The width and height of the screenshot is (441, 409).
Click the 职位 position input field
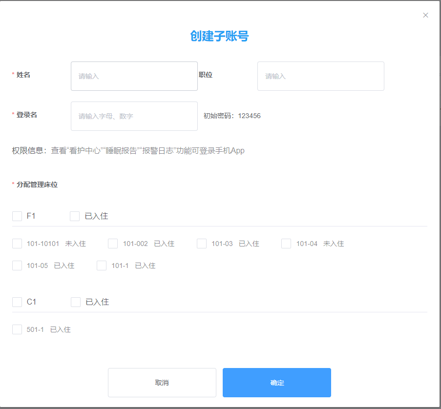pyautogui.click(x=320, y=76)
